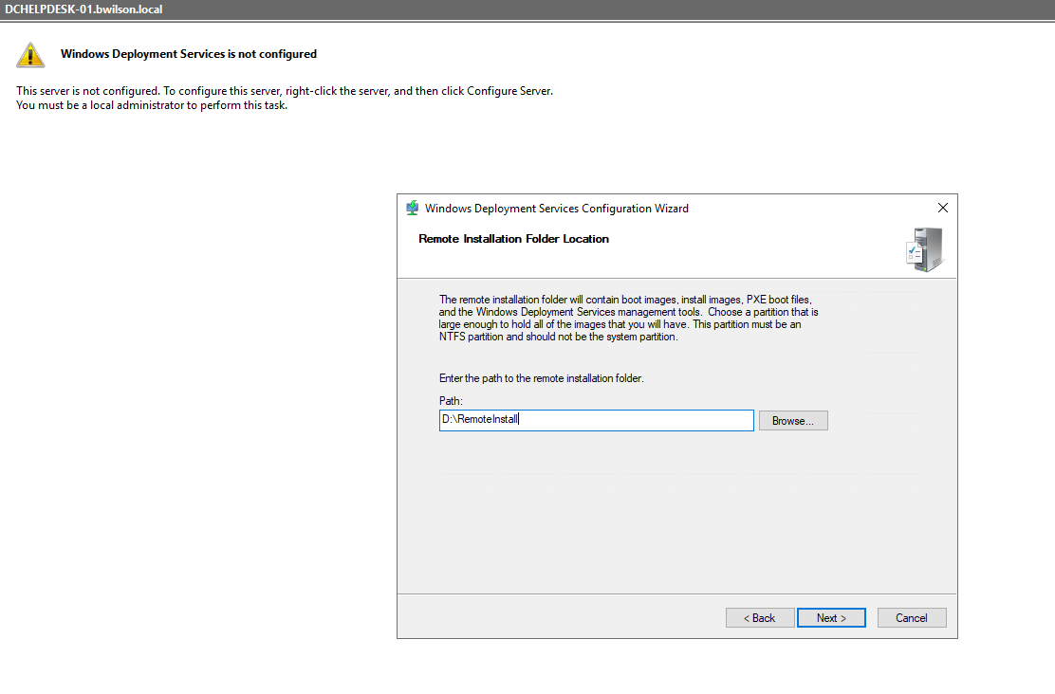The image size is (1055, 694).
Task: Close the wizard using the X
Action: [942, 207]
